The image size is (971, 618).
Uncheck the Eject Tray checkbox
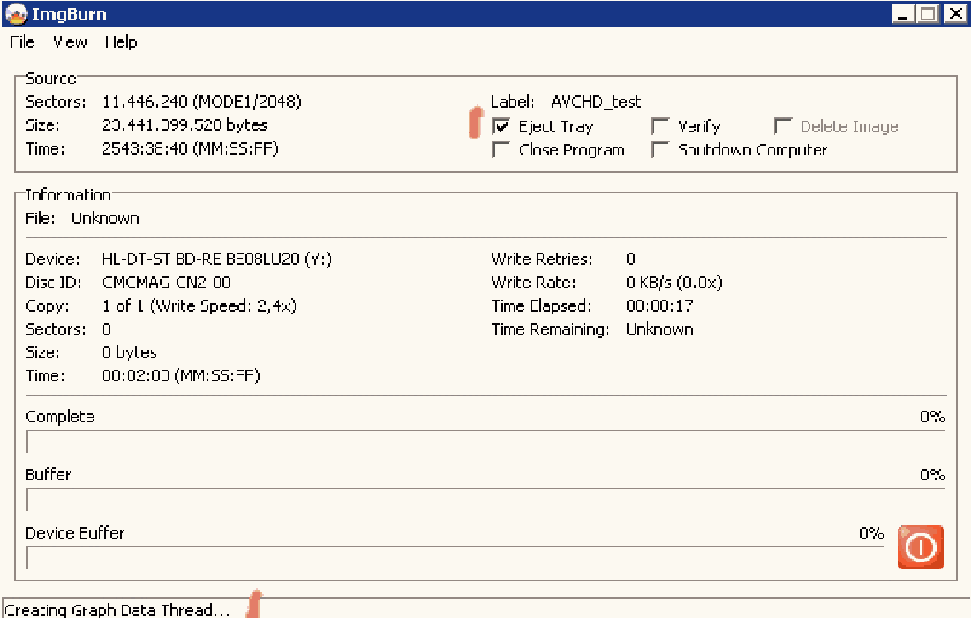click(x=501, y=126)
